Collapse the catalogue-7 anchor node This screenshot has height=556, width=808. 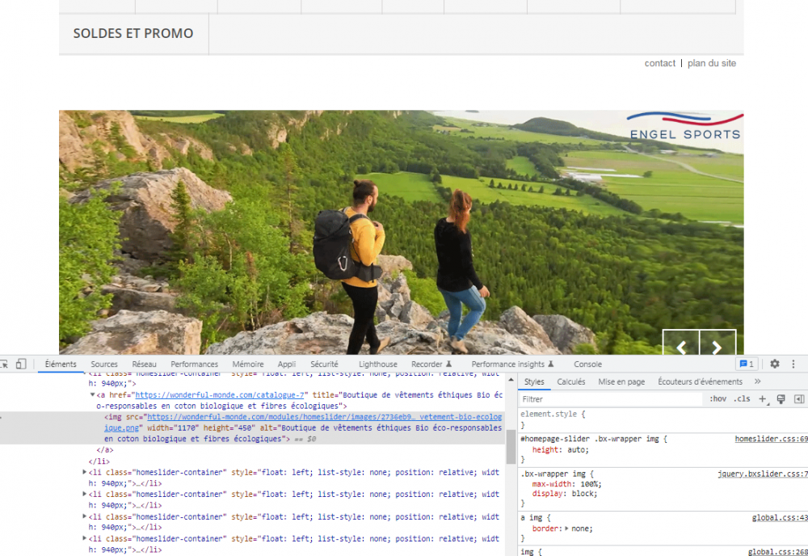click(93, 394)
